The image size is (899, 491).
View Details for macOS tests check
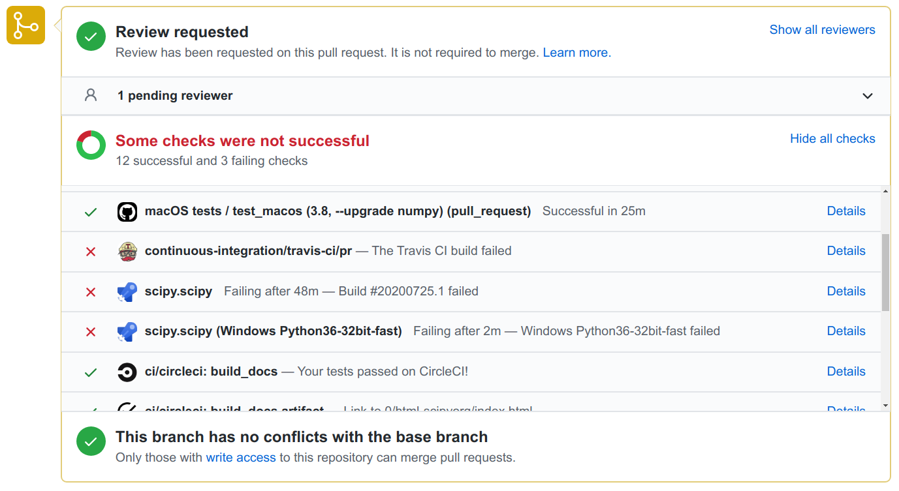[x=846, y=211]
